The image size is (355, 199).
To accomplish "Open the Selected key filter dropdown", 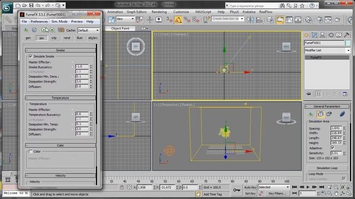I will click(274, 187).
